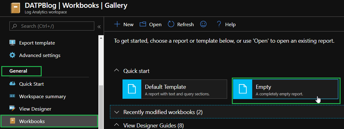Viewport: 344px width, 129px height.
Task: Click the sidebar search field
Action: [52, 26]
